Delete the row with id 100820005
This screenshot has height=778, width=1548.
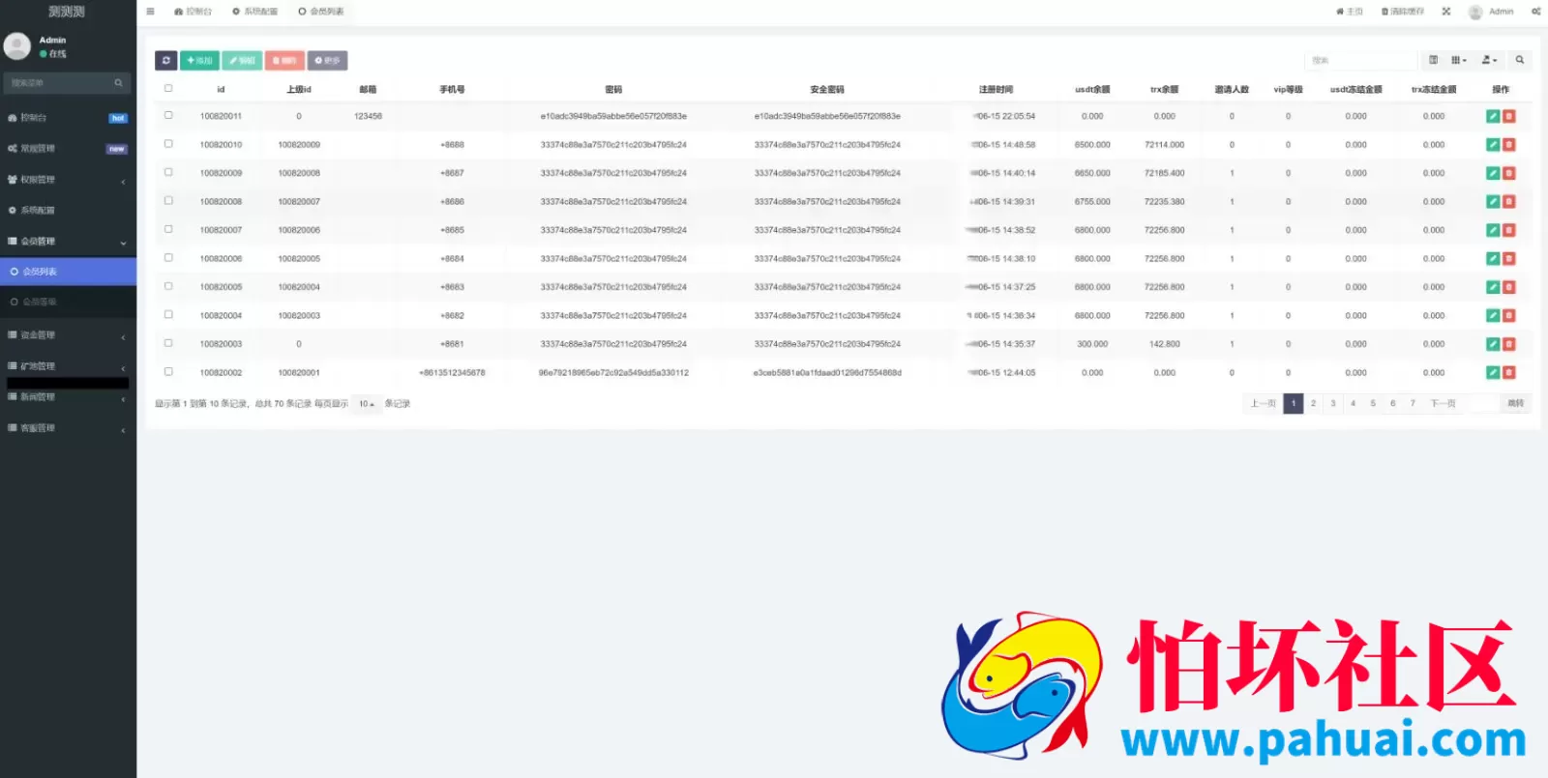(1509, 287)
